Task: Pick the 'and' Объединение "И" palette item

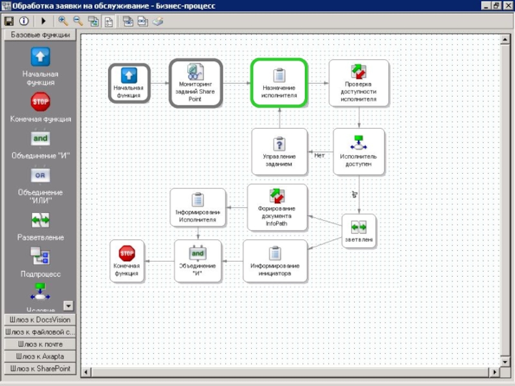Action: (x=41, y=138)
